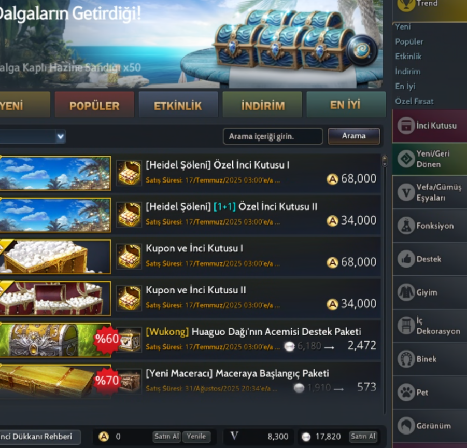Select the ETKİNLİK tab

pos(178,105)
